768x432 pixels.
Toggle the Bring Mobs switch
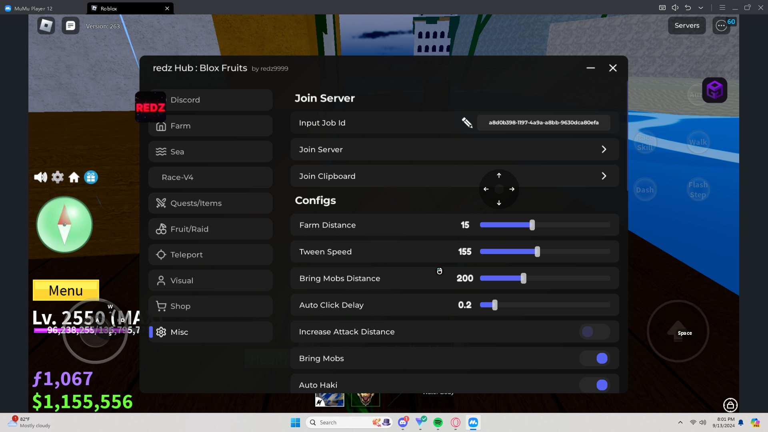click(x=595, y=358)
